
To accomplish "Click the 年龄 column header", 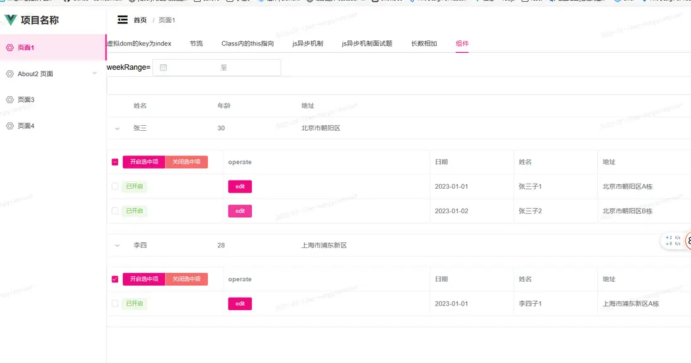I will click(x=224, y=106).
